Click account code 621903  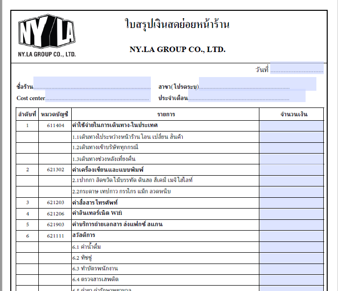pyautogui.click(x=56, y=225)
